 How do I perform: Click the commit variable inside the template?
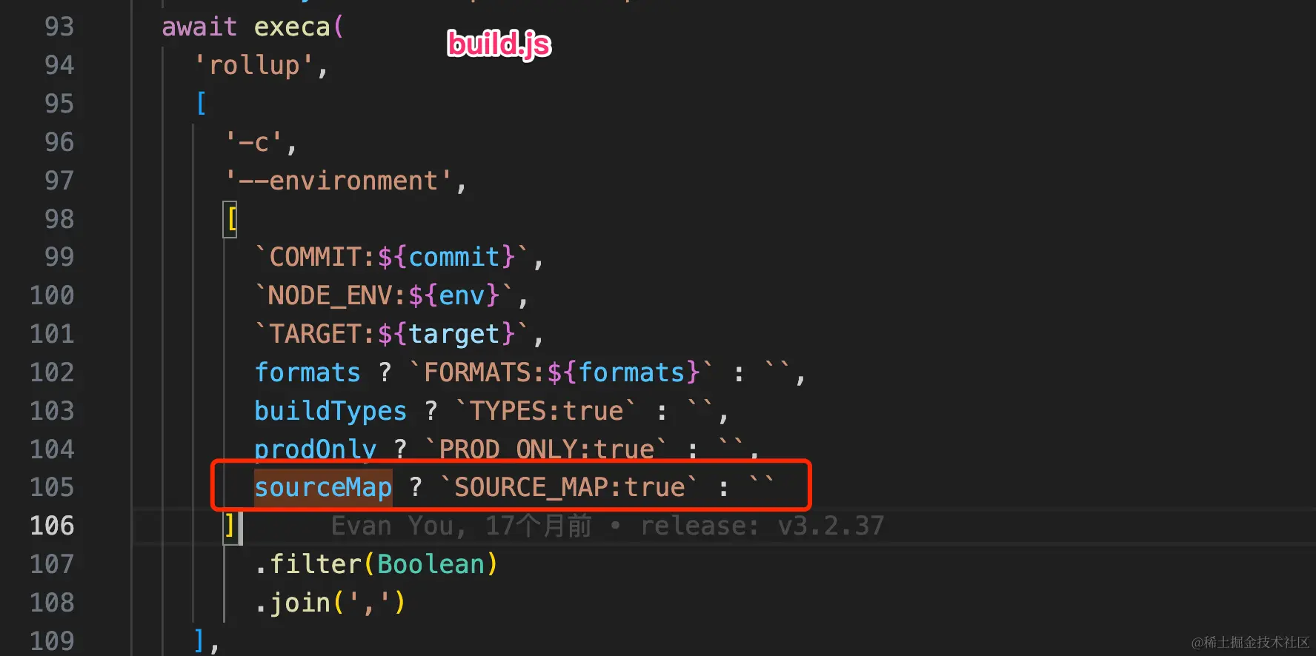click(x=454, y=257)
